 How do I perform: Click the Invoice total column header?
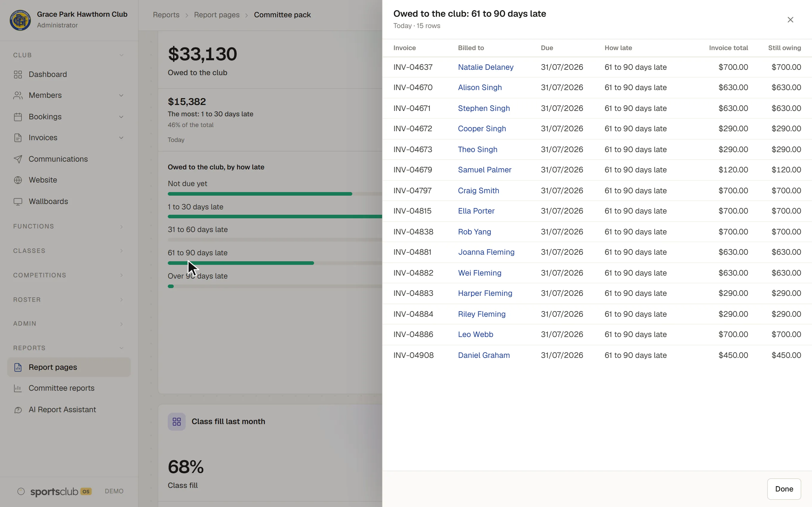(x=728, y=48)
